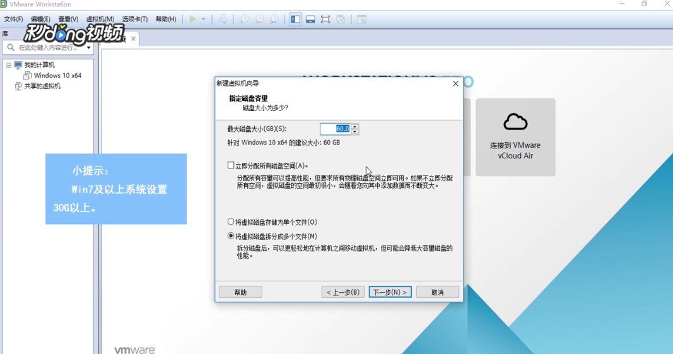Click the Take Snapshot clock icon

(x=244, y=20)
